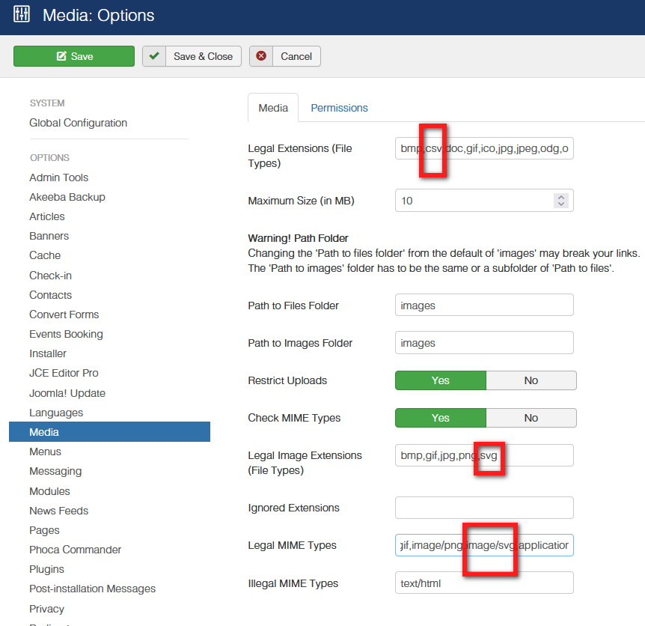Focus the Ignored Extensions field

pos(483,508)
